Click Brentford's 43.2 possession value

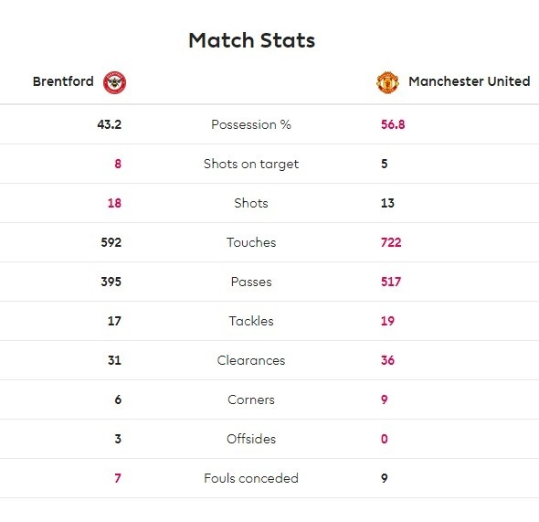[110, 124]
